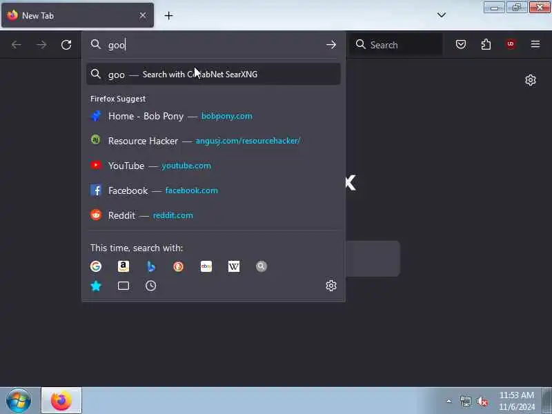Click Firefox in the taskbar
This screenshot has width=552, height=414.
click(61, 401)
